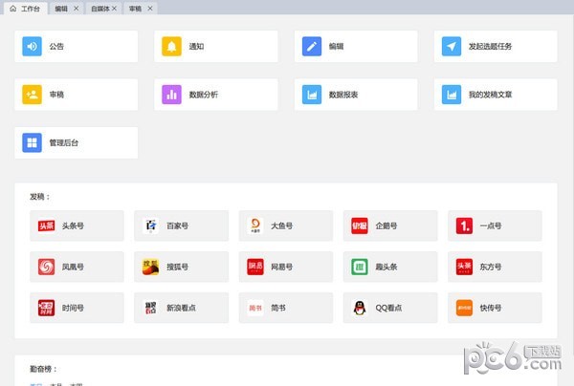Click the 编辑 pencil icon tile
Image resolution: width=574 pixels, height=386 pixels.
coord(312,46)
